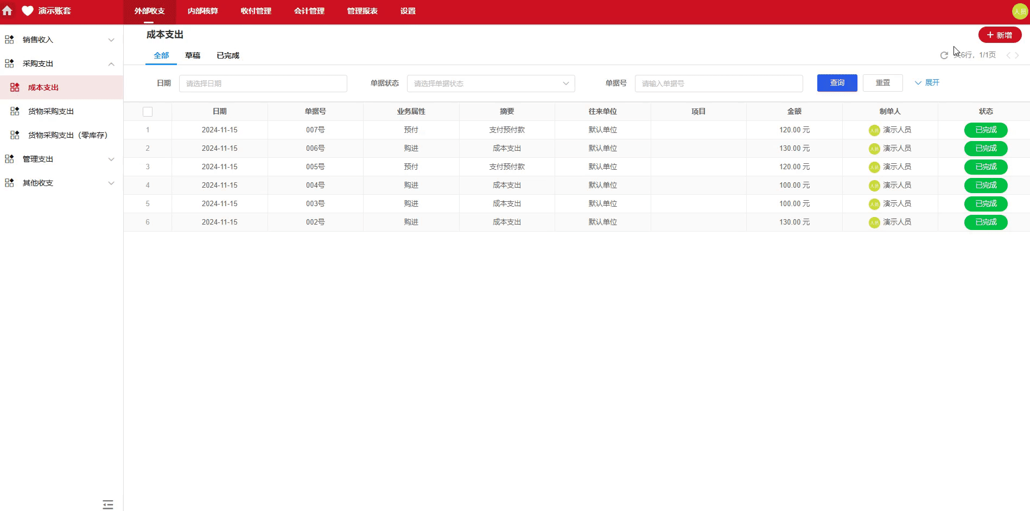
Task: Click the 演示人员 avatar in row 1
Action: point(874,130)
